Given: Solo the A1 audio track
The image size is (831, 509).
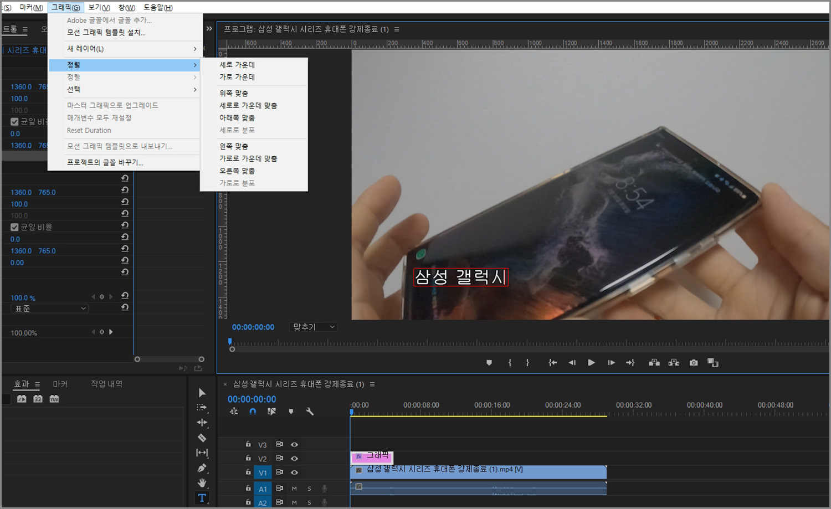Looking at the screenshot, I should 309,489.
